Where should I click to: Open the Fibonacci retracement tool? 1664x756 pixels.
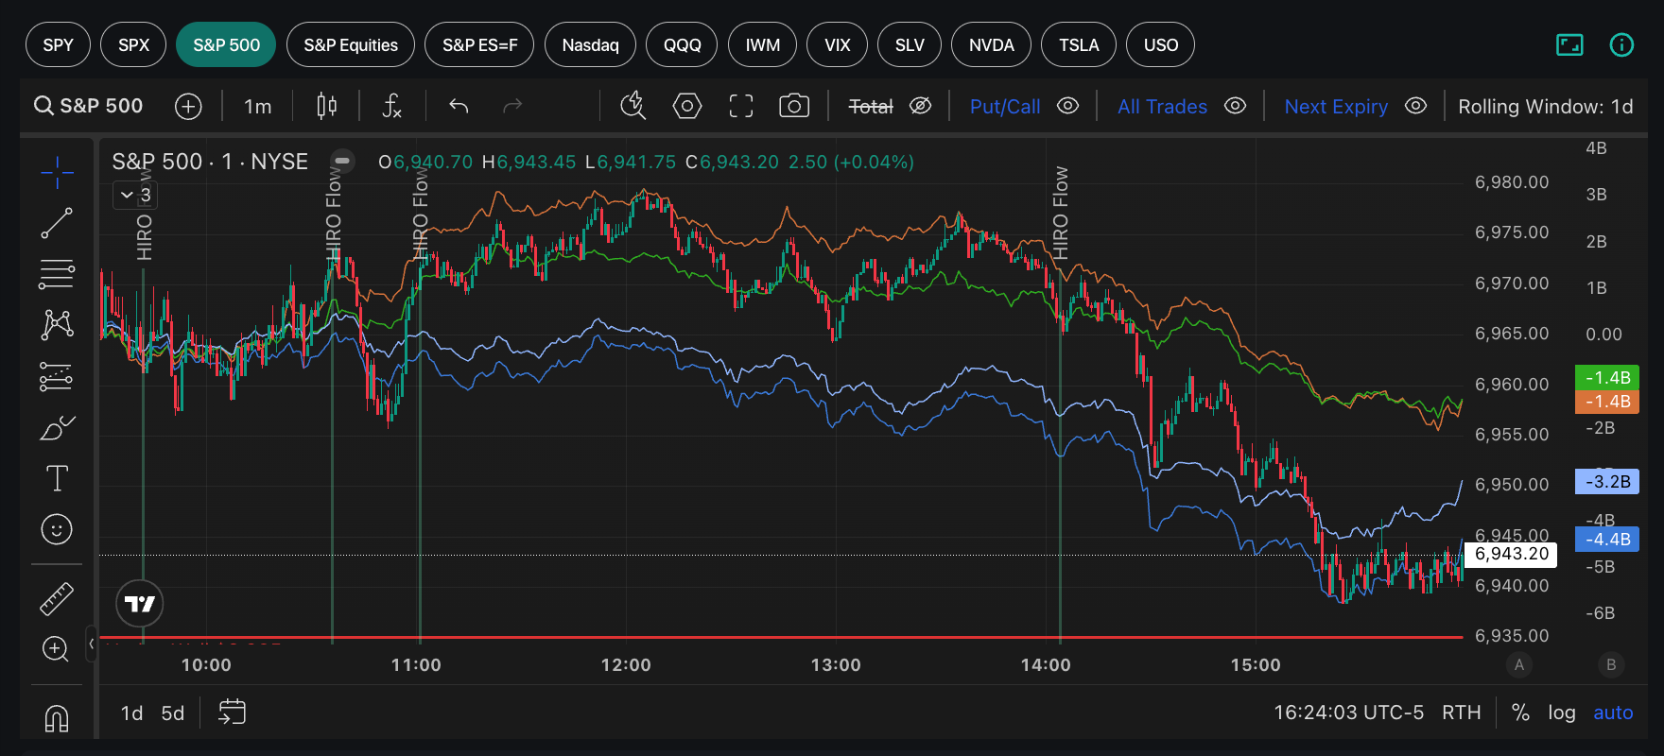[57, 274]
